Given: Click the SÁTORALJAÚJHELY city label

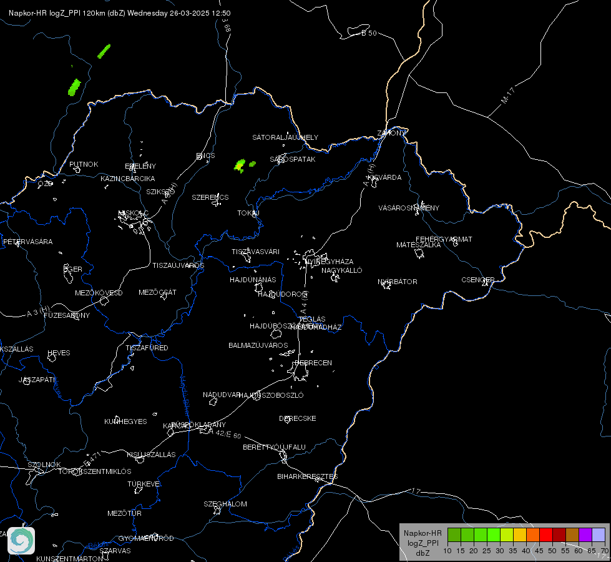Looking at the screenshot, I should (x=285, y=137).
